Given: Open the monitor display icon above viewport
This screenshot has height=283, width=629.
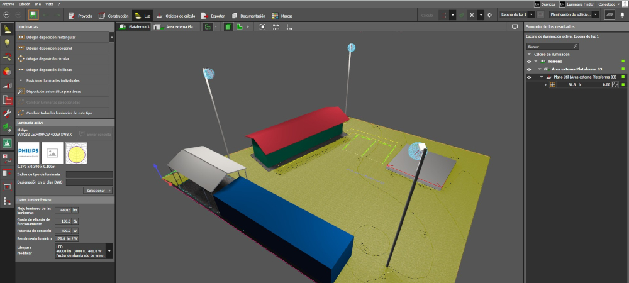Looking at the screenshot, I should [x=515, y=27].
